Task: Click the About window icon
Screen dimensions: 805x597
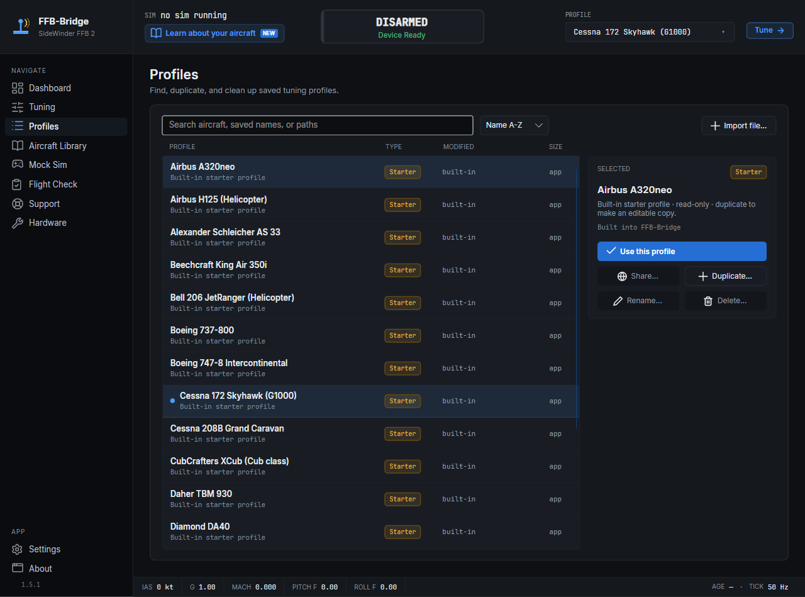Action: pos(18,569)
